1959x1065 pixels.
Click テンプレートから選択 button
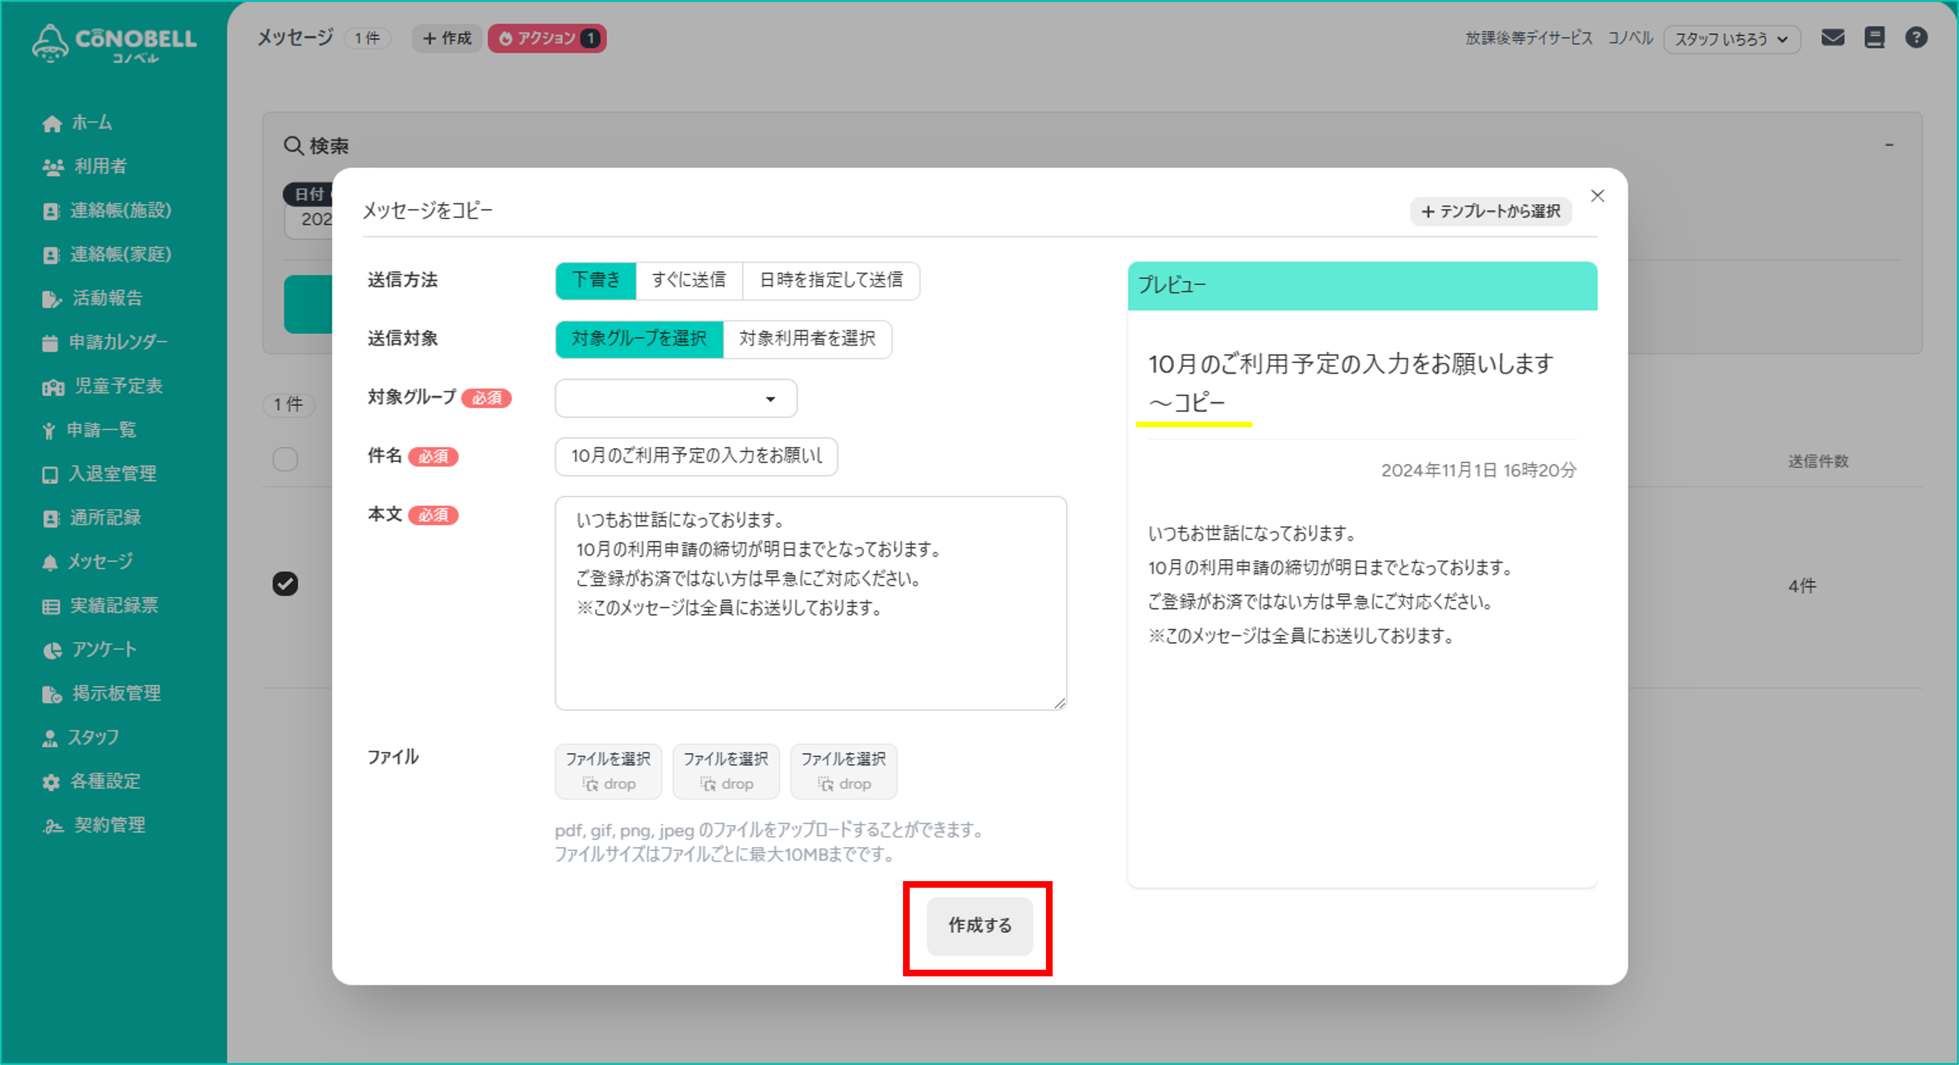coord(1491,211)
